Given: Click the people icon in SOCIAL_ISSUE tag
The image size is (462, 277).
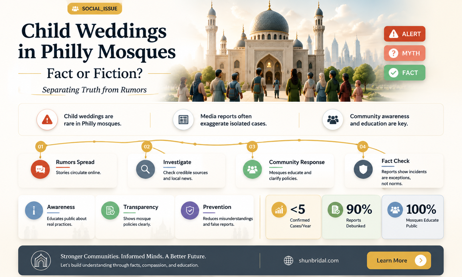Looking at the screenshot, I should (75, 9).
